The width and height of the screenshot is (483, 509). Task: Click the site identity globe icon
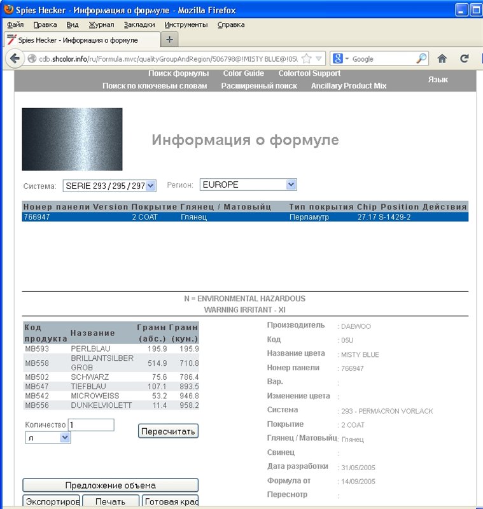[31, 59]
